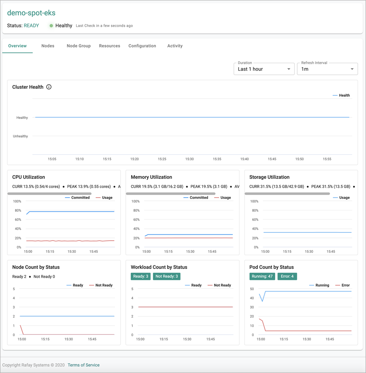Open the Overview tab
This screenshot has width=366, height=373.
click(17, 46)
